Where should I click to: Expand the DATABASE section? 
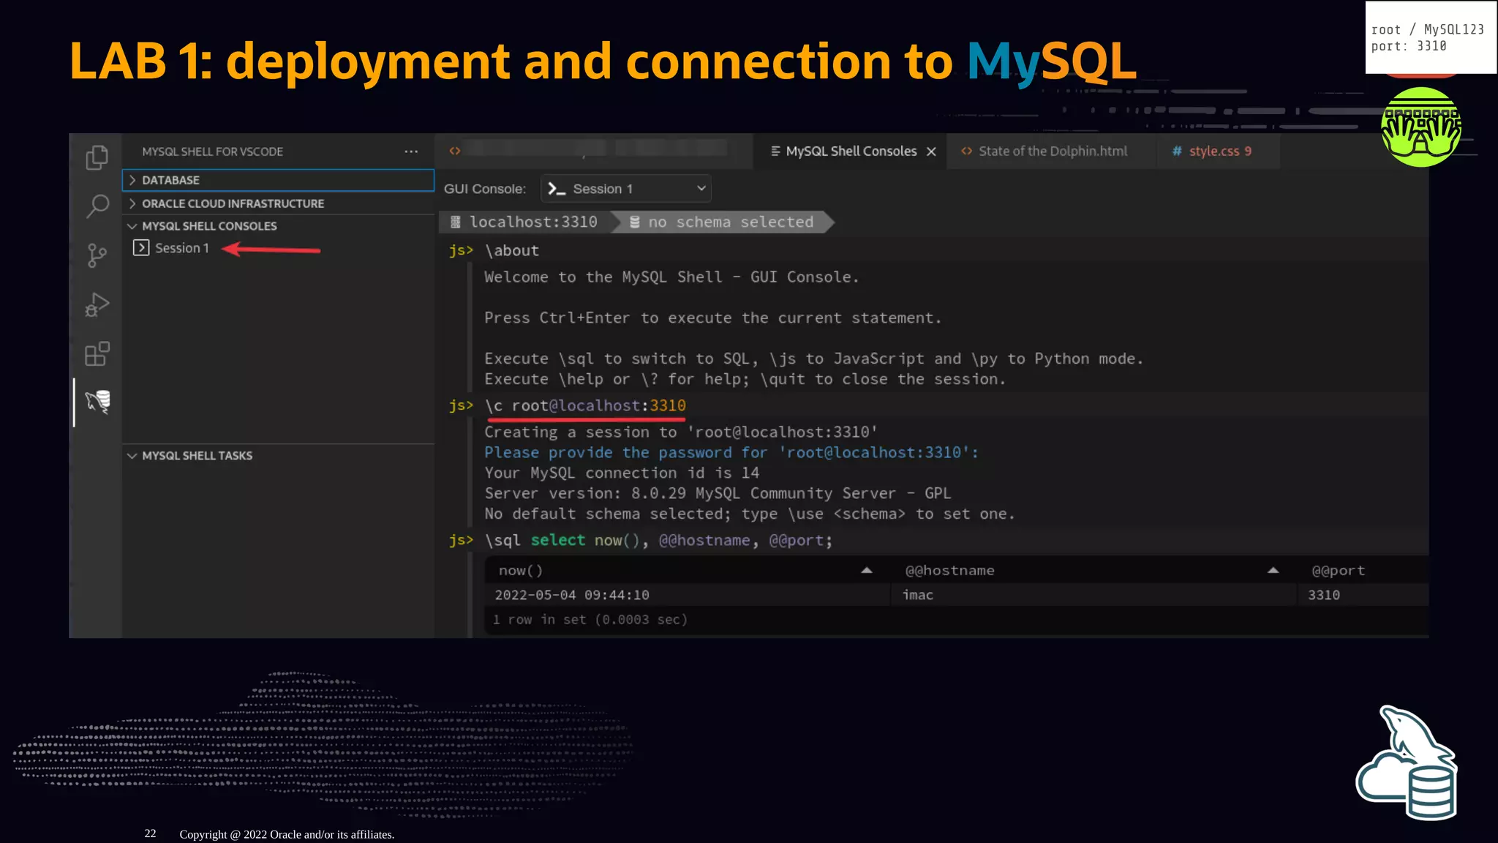(278, 180)
